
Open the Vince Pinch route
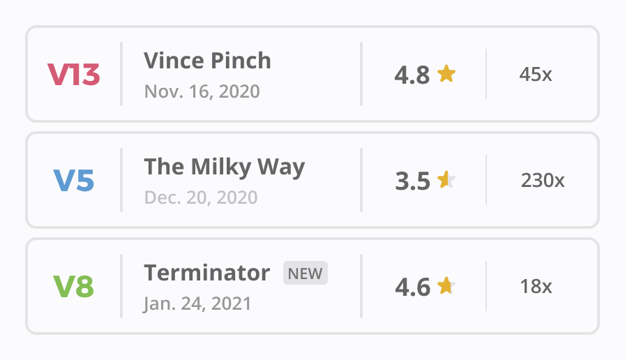point(207,61)
